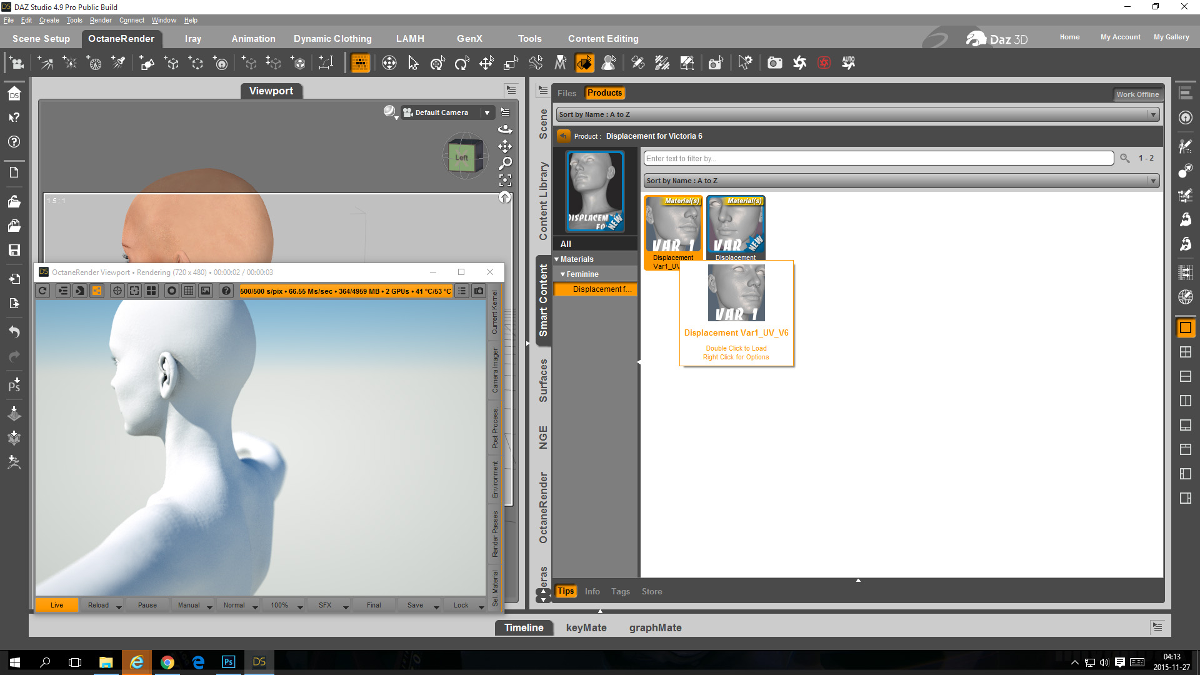Toggle the Lock button in Octane viewport
The height and width of the screenshot is (675, 1200).
(461, 605)
